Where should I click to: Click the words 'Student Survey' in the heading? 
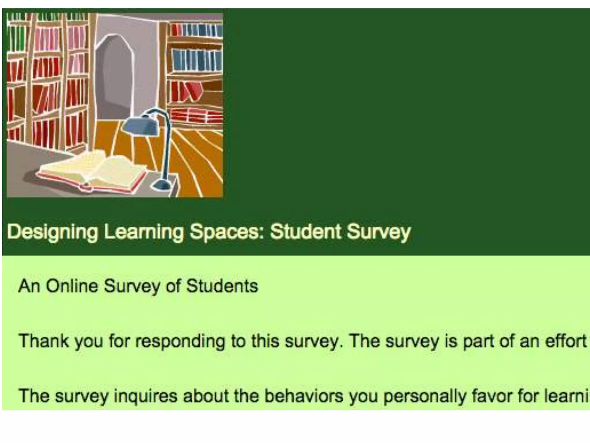pyautogui.click(x=340, y=232)
